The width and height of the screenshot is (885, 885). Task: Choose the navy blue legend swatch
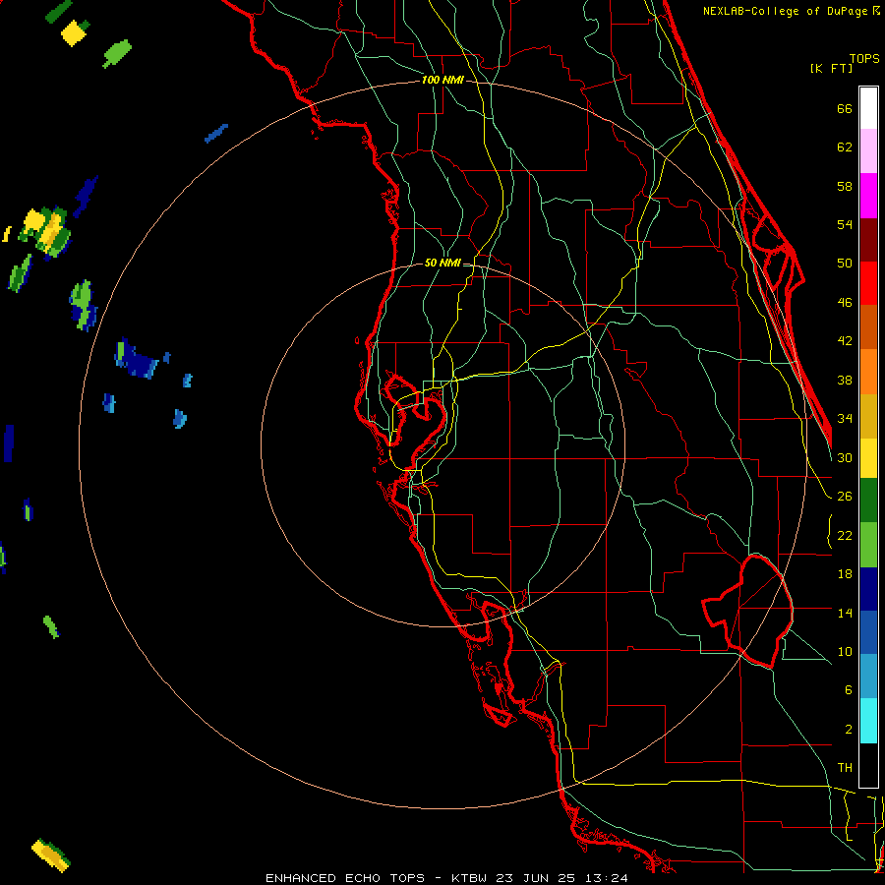(x=868, y=589)
